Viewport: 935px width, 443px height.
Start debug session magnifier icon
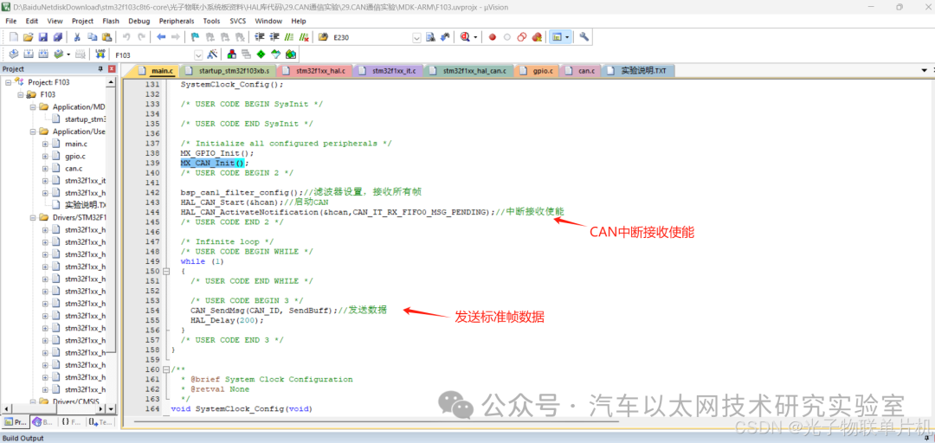tap(465, 37)
